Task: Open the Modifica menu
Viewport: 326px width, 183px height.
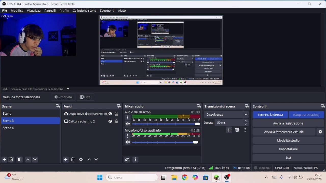Action: (x=17, y=11)
